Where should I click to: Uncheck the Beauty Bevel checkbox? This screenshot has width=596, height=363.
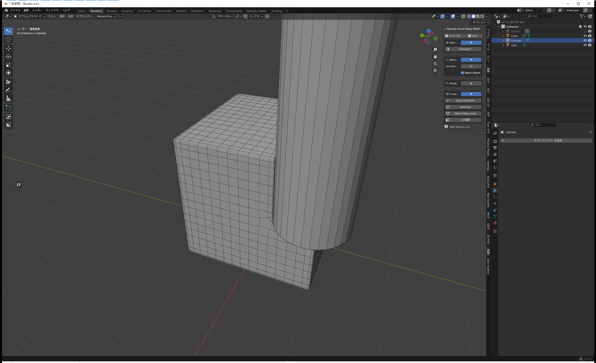coord(462,73)
